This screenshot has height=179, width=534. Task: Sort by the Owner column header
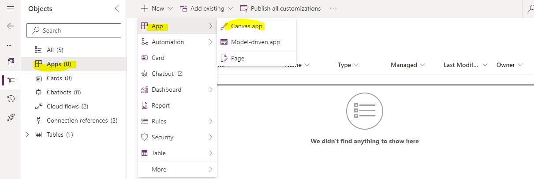click(510, 65)
